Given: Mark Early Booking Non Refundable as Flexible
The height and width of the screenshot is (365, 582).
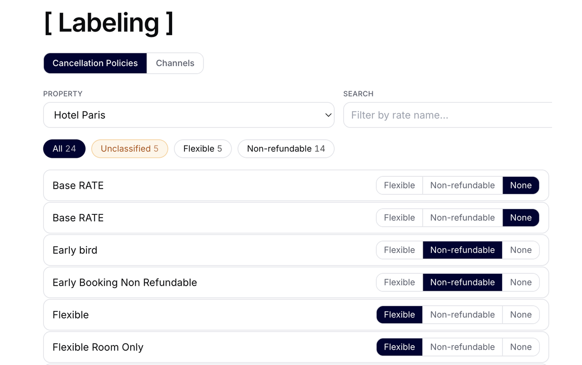Looking at the screenshot, I should click(x=399, y=282).
